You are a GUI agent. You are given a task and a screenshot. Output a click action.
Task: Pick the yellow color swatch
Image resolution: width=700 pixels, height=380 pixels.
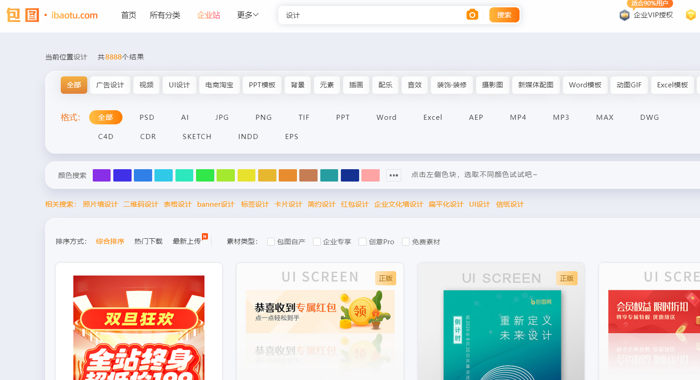click(x=246, y=175)
